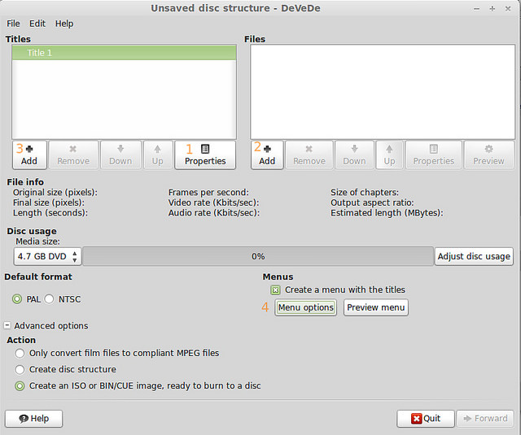The height and width of the screenshot is (435, 521).
Task: Click Add button under Files list
Action: pos(267,154)
